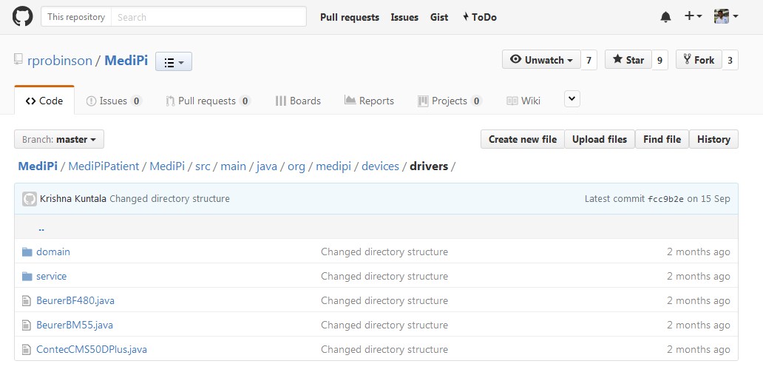Expand the user profile avatar menu
763x378 pixels.
pos(726,16)
